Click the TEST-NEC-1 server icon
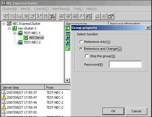This screenshot has width=152, height=117. [x=20, y=33]
